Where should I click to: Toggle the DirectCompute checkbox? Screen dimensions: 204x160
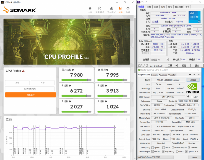tap(173, 148)
